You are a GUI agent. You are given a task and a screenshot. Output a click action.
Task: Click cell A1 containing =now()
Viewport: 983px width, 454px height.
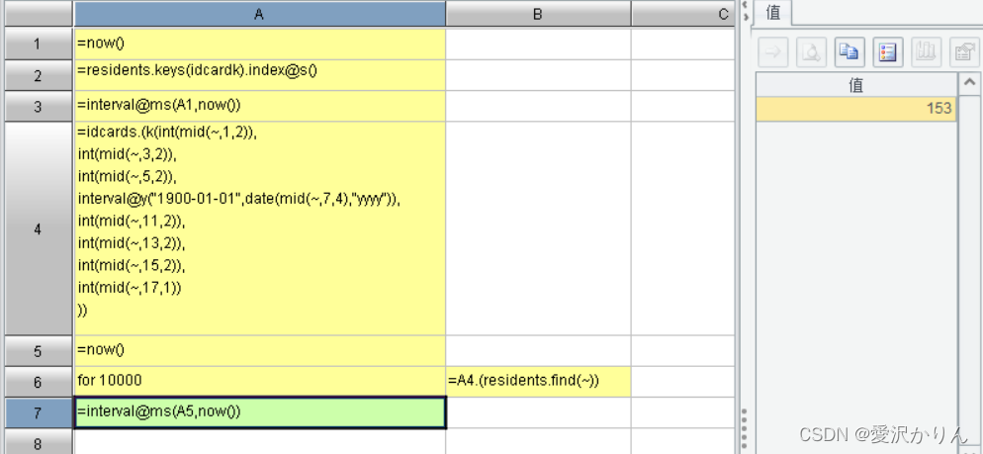259,44
